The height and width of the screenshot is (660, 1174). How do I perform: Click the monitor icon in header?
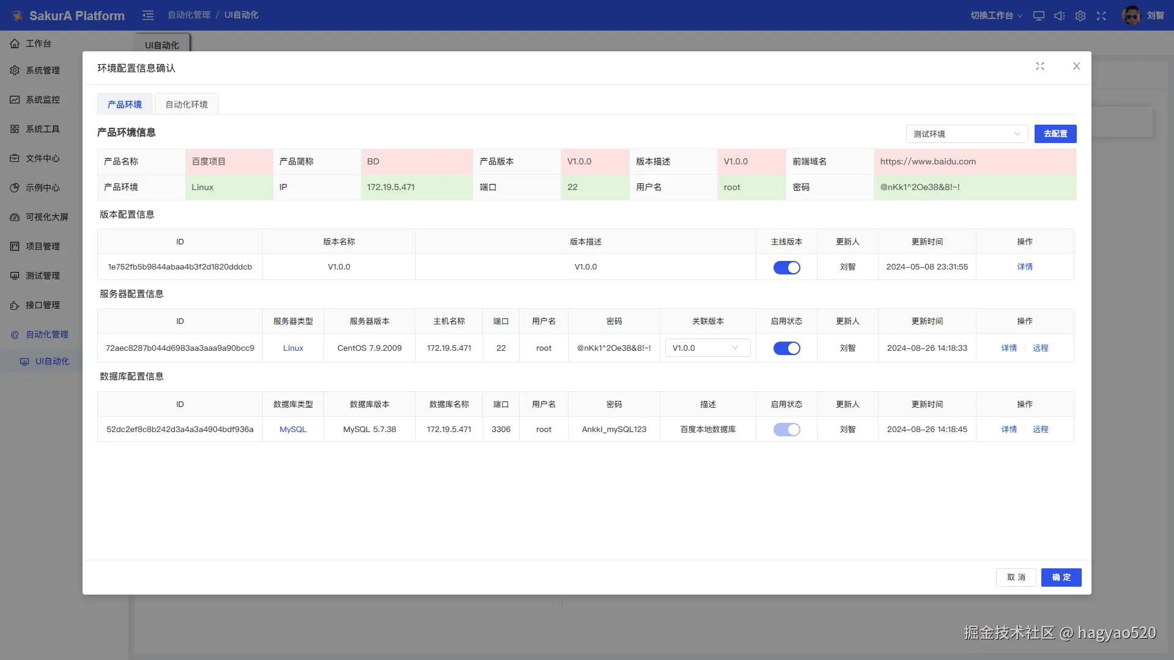pyautogui.click(x=1038, y=16)
